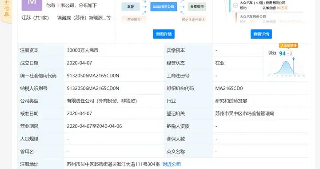
Task: Click the purple M avatar icon
Action: pos(32,5)
